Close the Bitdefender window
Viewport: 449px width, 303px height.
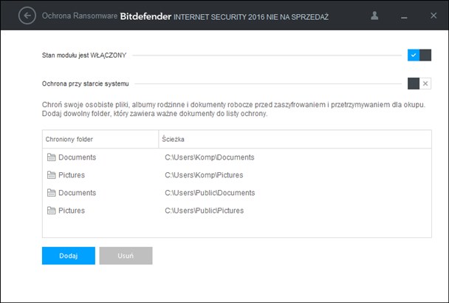click(x=433, y=16)
